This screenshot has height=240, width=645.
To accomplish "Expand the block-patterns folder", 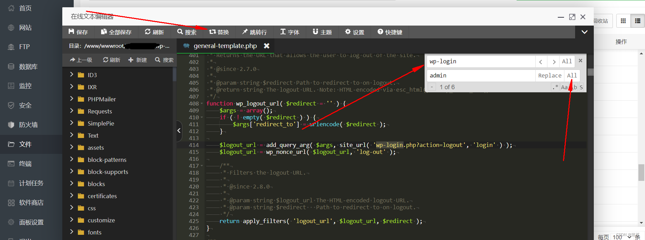I will (x=107, y=160).
